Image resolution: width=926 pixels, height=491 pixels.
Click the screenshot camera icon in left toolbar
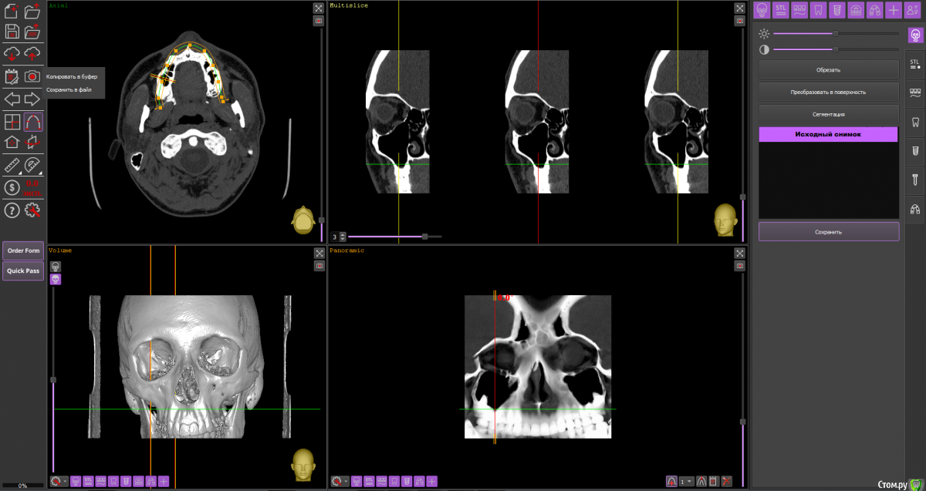point(32,76)
